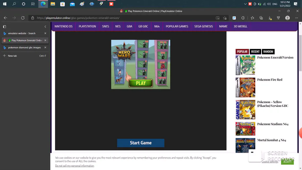Select RANDOM games tab
This screenshot has height=170, width=302.
268,52
